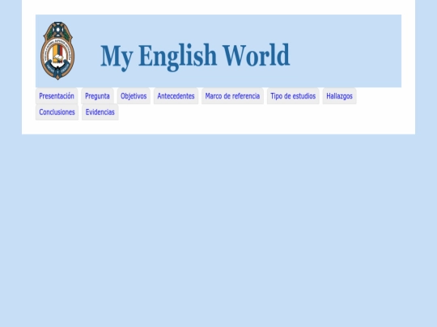Open the Pregunta tab
The image size is (437, 327).
pyautogui.click(x=97, y=96)
